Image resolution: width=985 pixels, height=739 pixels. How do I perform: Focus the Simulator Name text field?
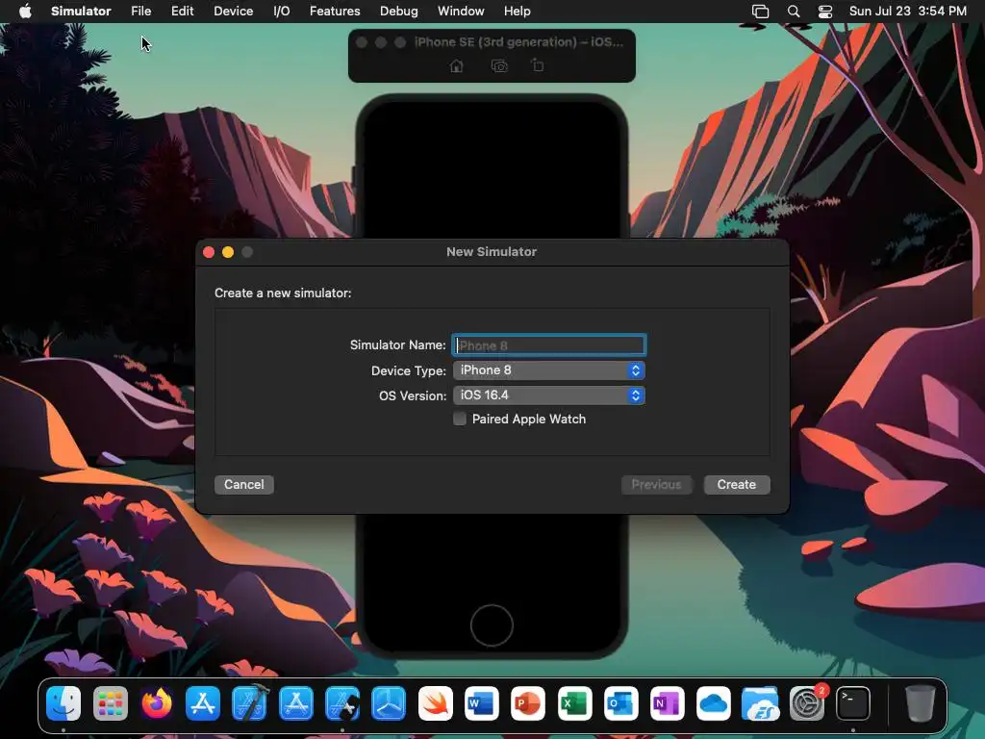[549, 345]
